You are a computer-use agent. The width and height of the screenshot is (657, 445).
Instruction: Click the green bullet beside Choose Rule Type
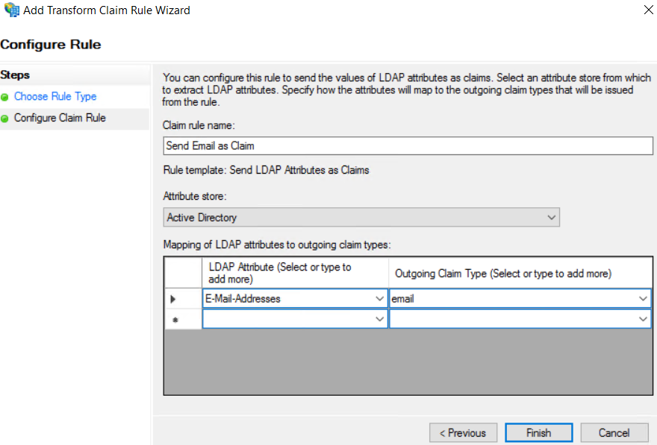(5, 97)
